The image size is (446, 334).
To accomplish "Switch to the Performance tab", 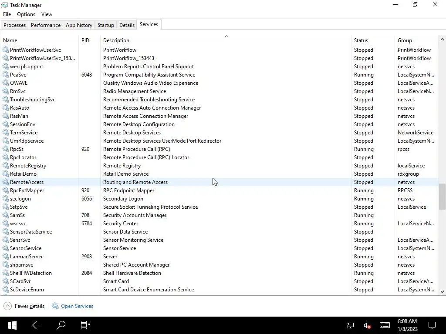I will 46,25.
